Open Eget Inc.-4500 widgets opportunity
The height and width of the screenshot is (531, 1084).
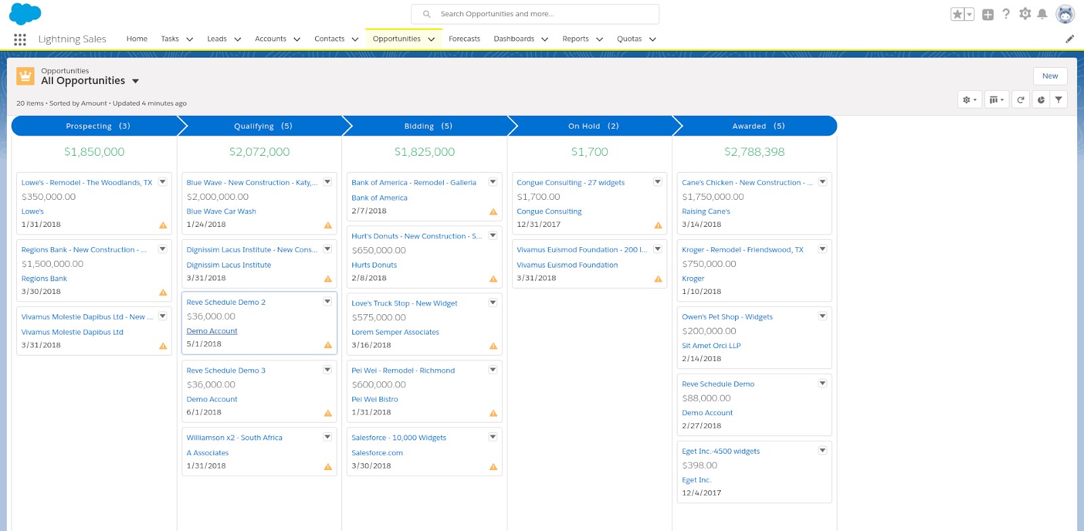point(721,451)
